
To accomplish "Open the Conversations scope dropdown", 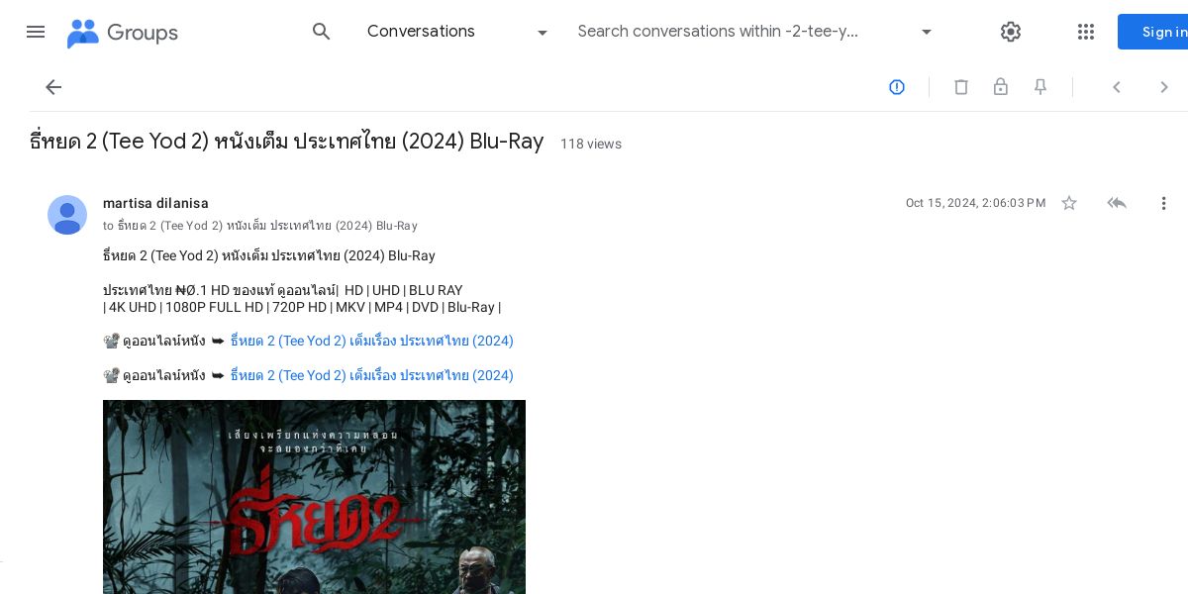I will coord(457,32).
